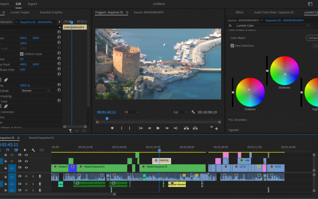Image resolution: width=318 pixels, height=199 pixels.
Task: Click the Midtones luminance slider
Action: click(x=267, y=71)
